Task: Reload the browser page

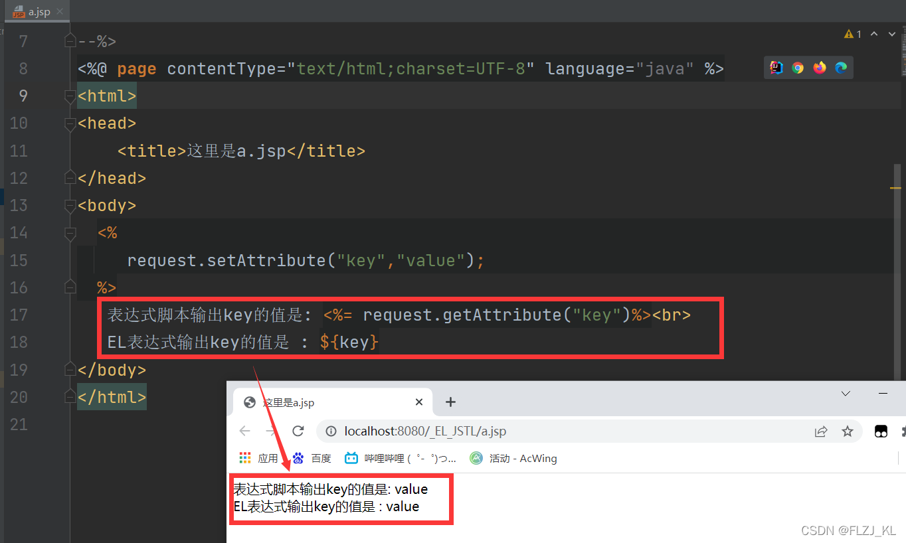Action: point(298,431)
